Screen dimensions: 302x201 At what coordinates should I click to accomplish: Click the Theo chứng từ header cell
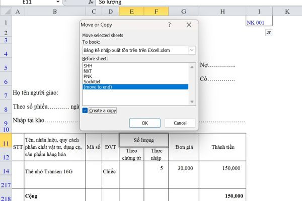coord(131,154)
